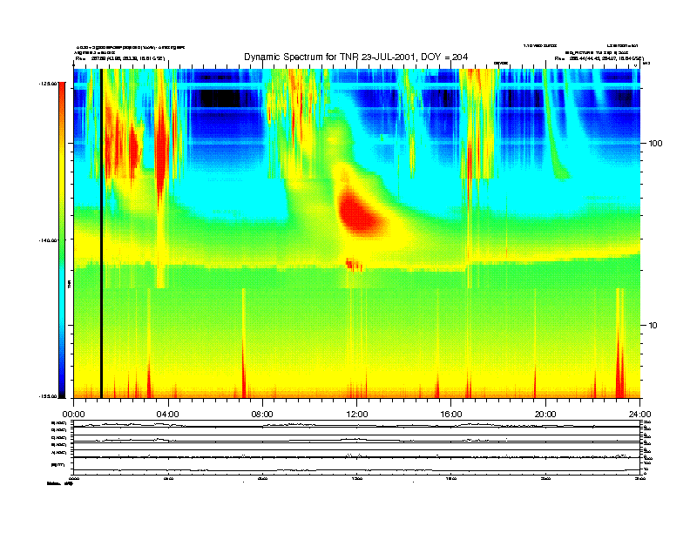Image resolution: width=690 pixels, height=533 pixels.
Task: Click the top strip chart trace below the spectrum
Action: [x=357, y=424]
